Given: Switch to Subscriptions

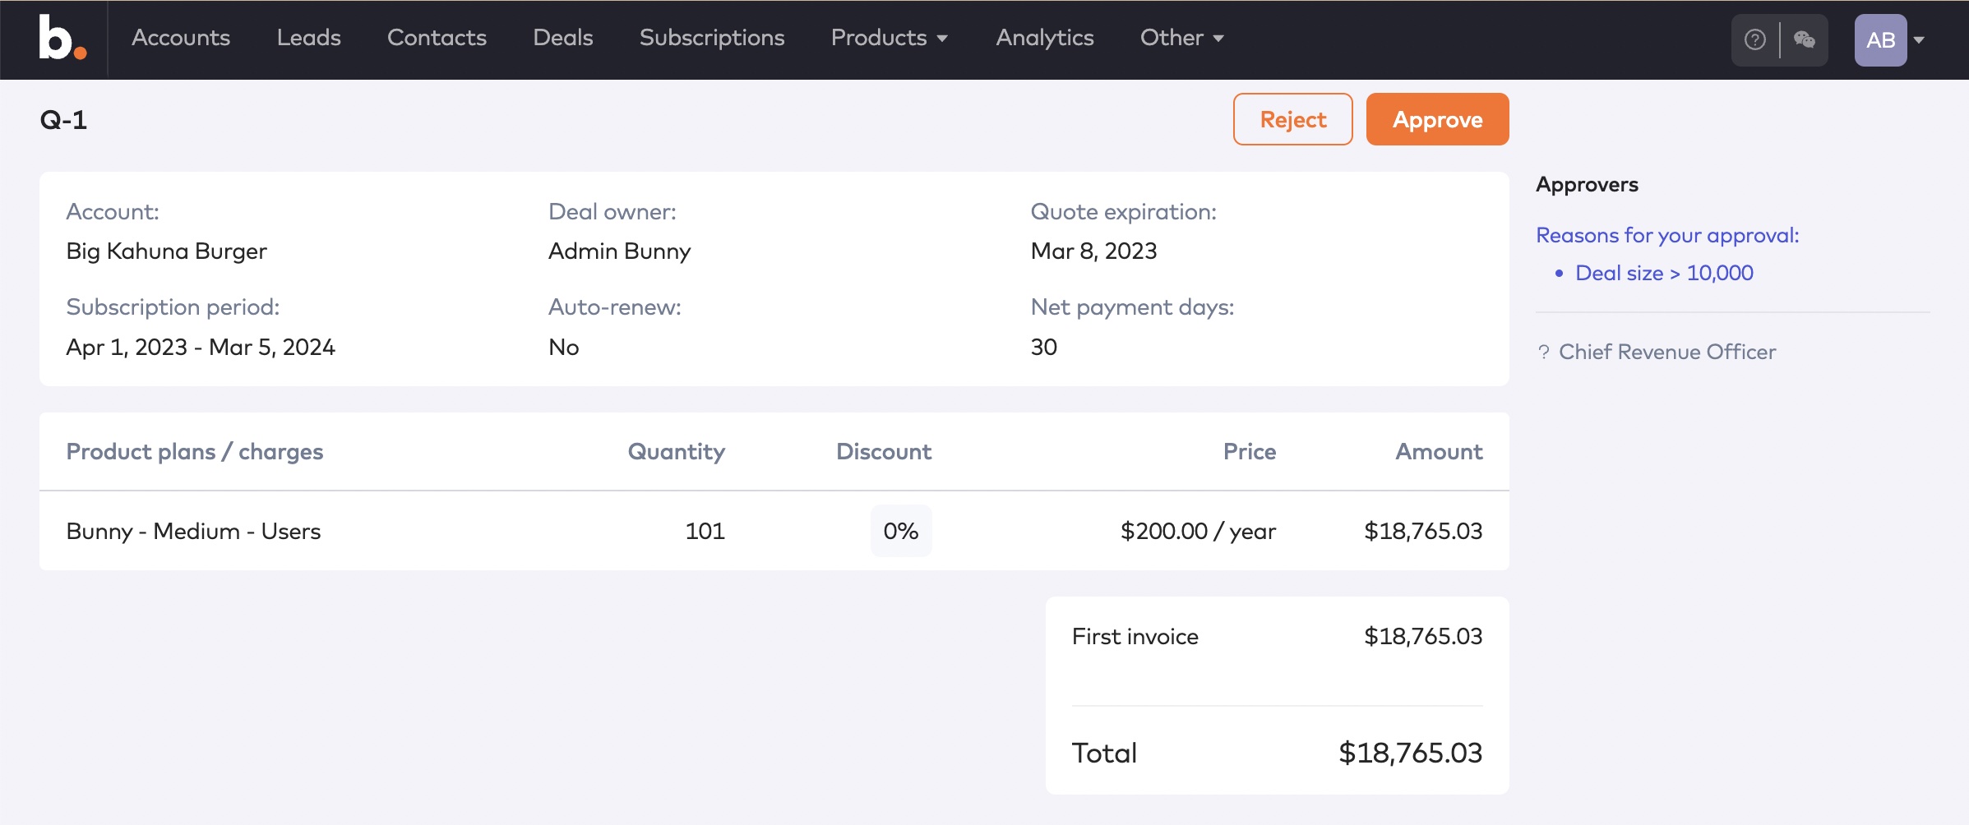Looking at the screenshot, I should pos(712,38).
